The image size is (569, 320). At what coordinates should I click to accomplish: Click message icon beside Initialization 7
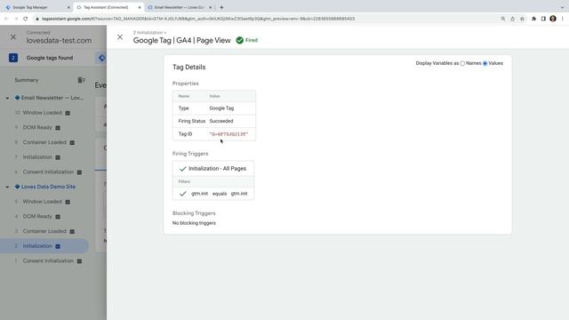[58, 157]
